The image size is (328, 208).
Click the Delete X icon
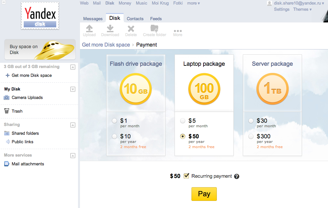click(x=131, y=29)
